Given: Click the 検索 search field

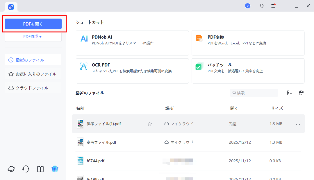Looking at the screenshot, I should pyautogui.click(x=254, y=93).
